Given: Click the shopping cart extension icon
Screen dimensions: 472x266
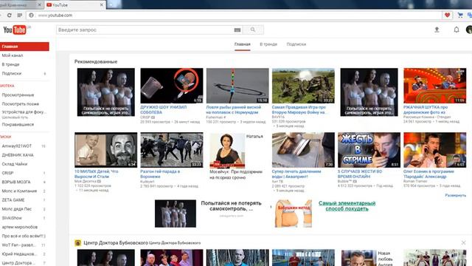Looking at the screenshot, I should tap(460, 15).
